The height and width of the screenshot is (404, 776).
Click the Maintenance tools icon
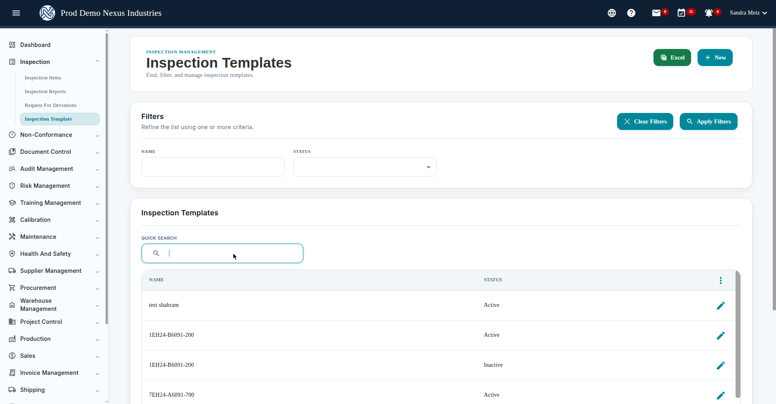coord(12,237)
